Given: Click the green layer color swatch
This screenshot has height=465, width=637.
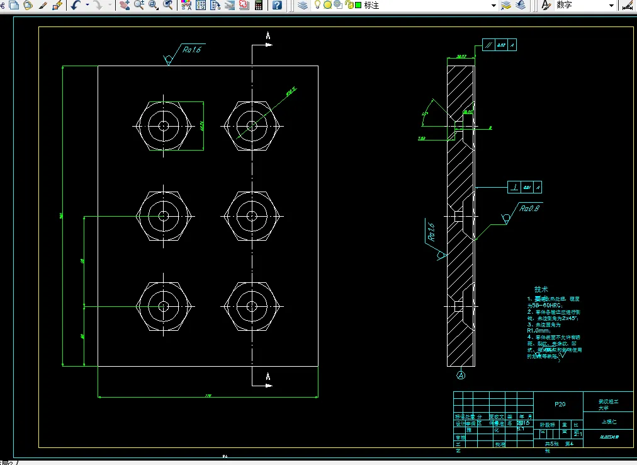Looking at the screenshot, I should tap(358, 5).
